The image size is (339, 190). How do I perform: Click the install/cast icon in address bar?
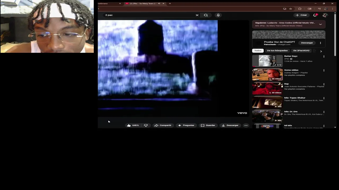(285, 9)
